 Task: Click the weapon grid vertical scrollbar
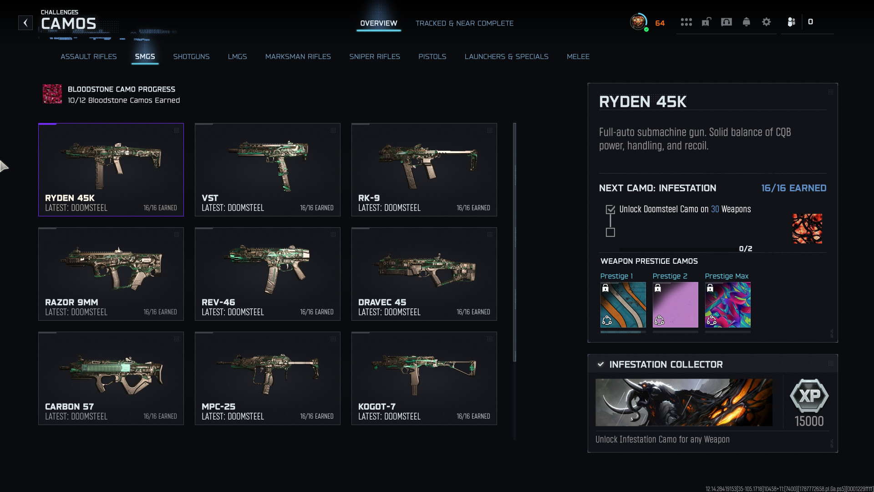click(515, 242)
